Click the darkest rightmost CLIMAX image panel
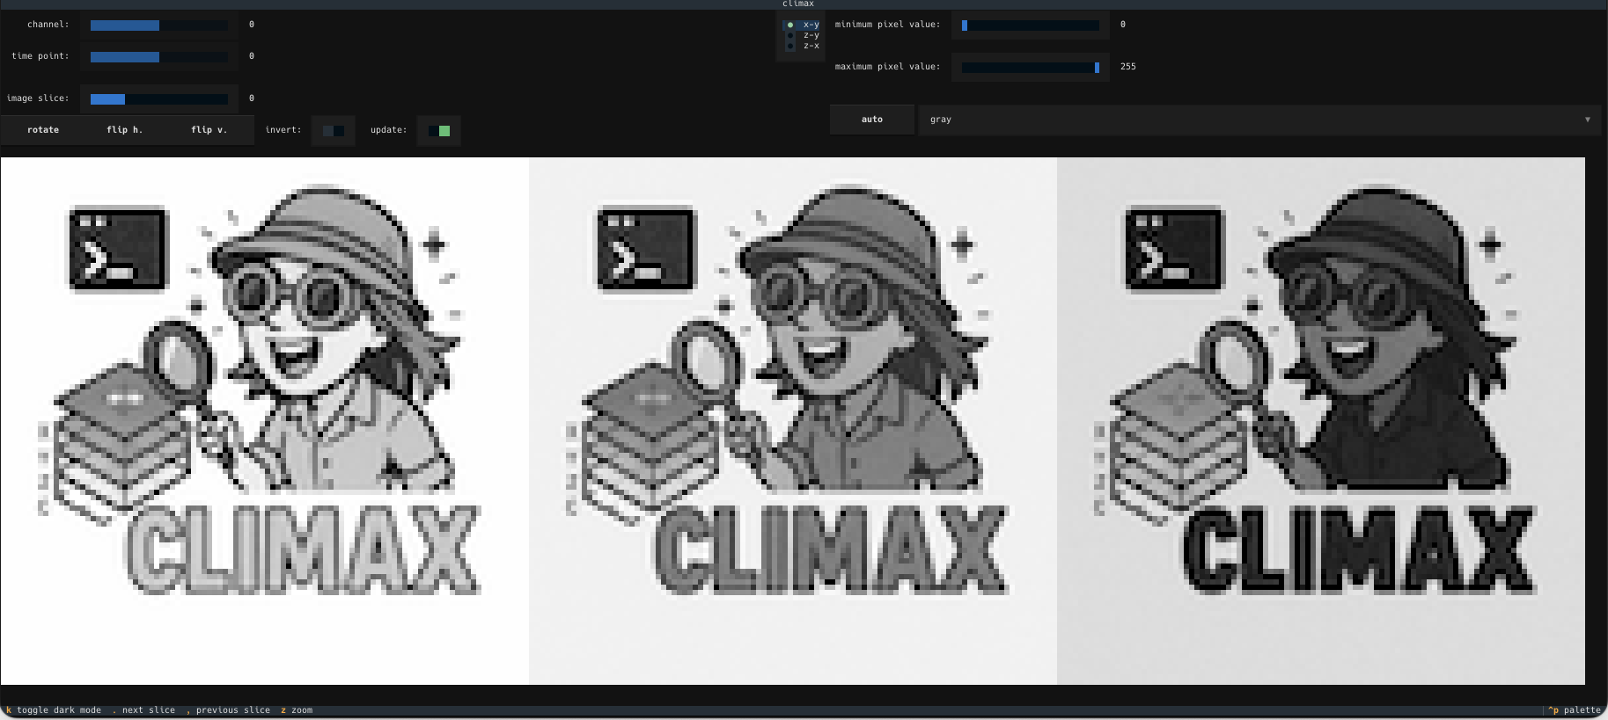The image size is (1608, 720). (1320, 421)
